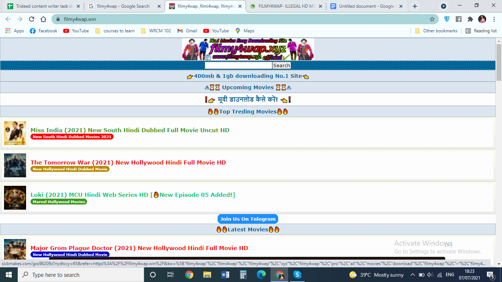Screen dimensions: 502x282
Task: Click Join Us On Telegram button
Action: click(x=248, y=219)
